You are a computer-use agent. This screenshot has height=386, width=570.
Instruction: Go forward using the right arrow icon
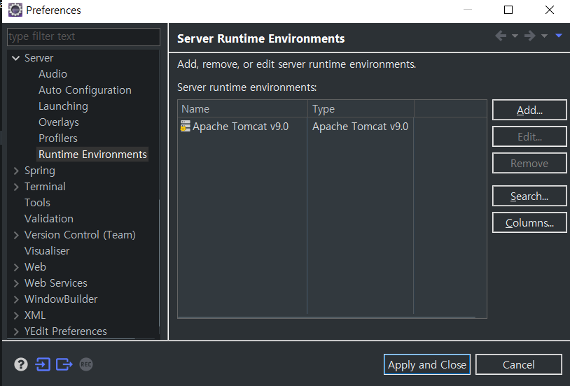click(529, 36)
